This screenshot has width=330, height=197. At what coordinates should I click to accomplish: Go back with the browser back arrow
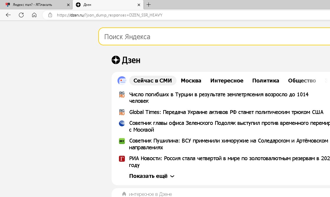(x=8, y=15)
